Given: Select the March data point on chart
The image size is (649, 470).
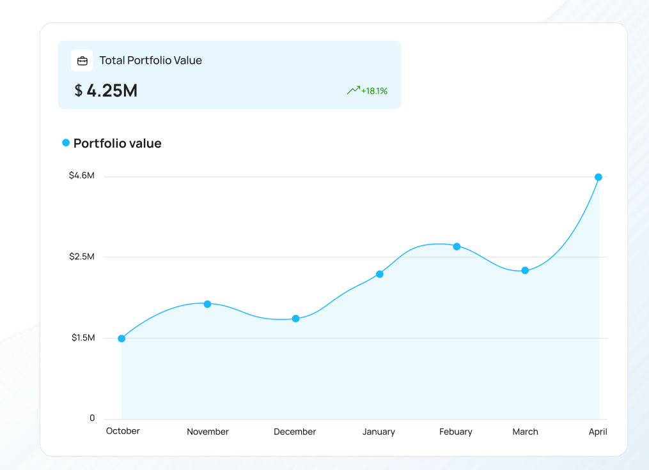Looking at the screenshot, I should pos(525,271).
